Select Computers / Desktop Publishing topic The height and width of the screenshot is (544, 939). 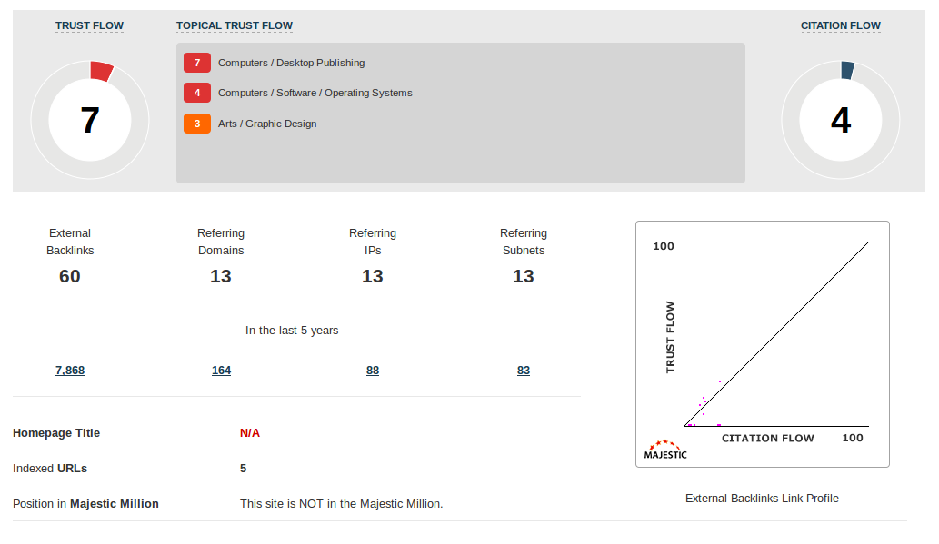coord(291,63)
